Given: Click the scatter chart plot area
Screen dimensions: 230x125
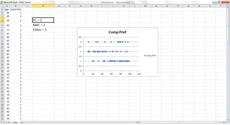Looking at the screenshot, I should tap(111, 54).
